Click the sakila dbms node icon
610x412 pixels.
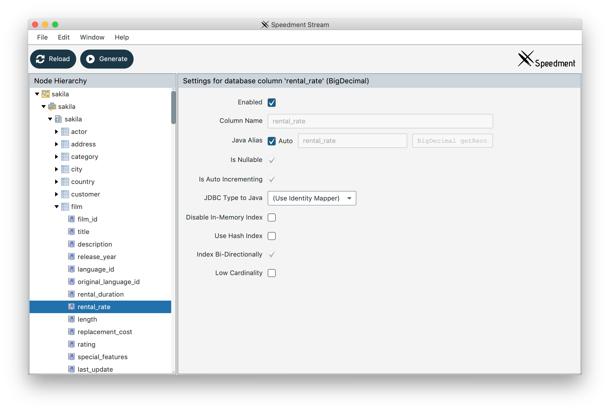click(52, 106)
